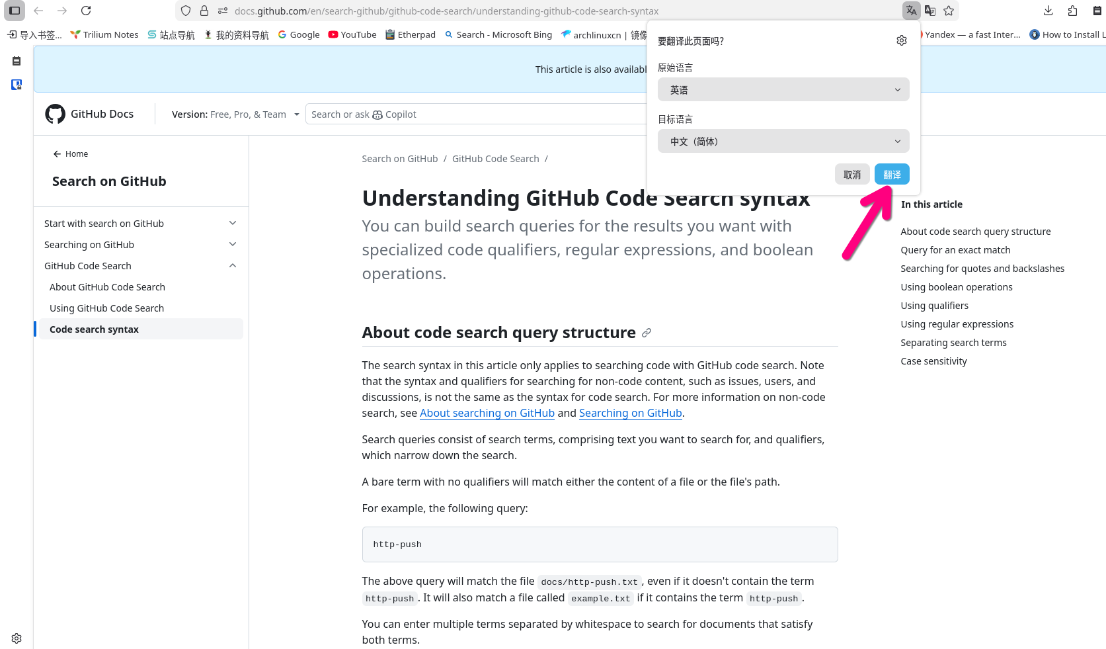Open the source language dropdown showing 英语

783,90
